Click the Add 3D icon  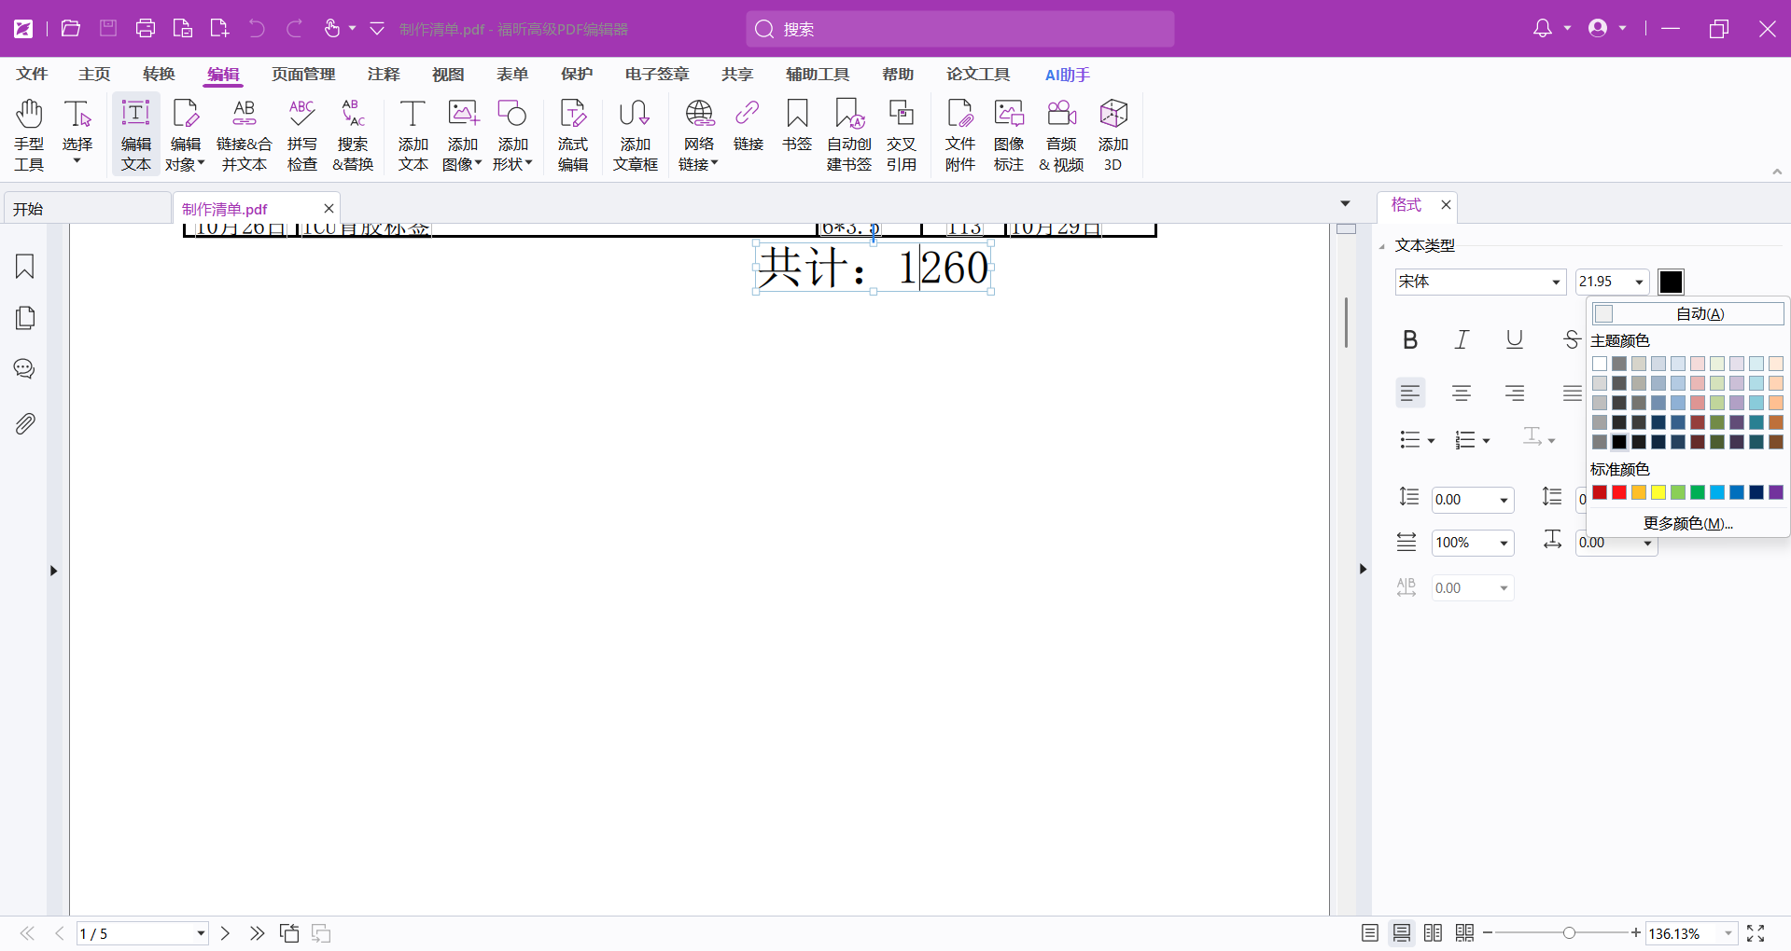(x=1112, y=135)
